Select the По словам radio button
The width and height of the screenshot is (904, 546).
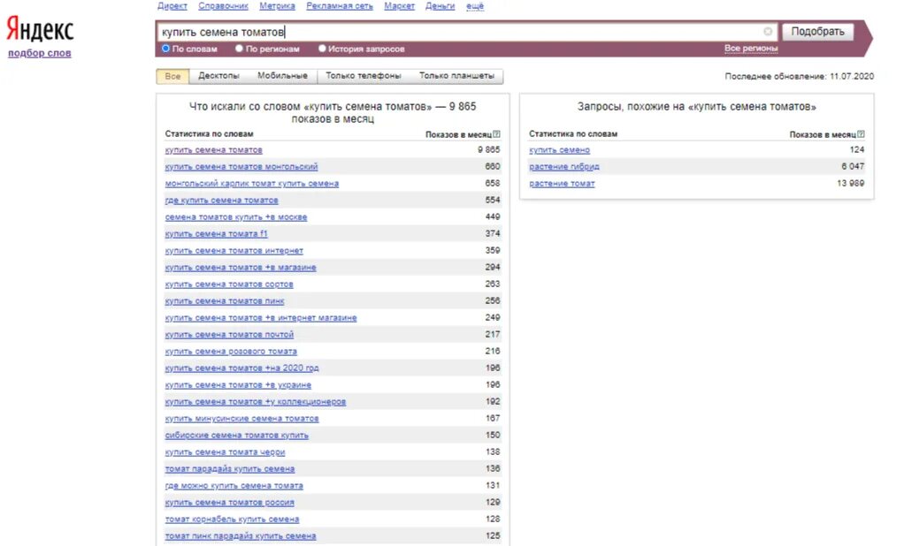pyautogui.click(x=165, y=49)
